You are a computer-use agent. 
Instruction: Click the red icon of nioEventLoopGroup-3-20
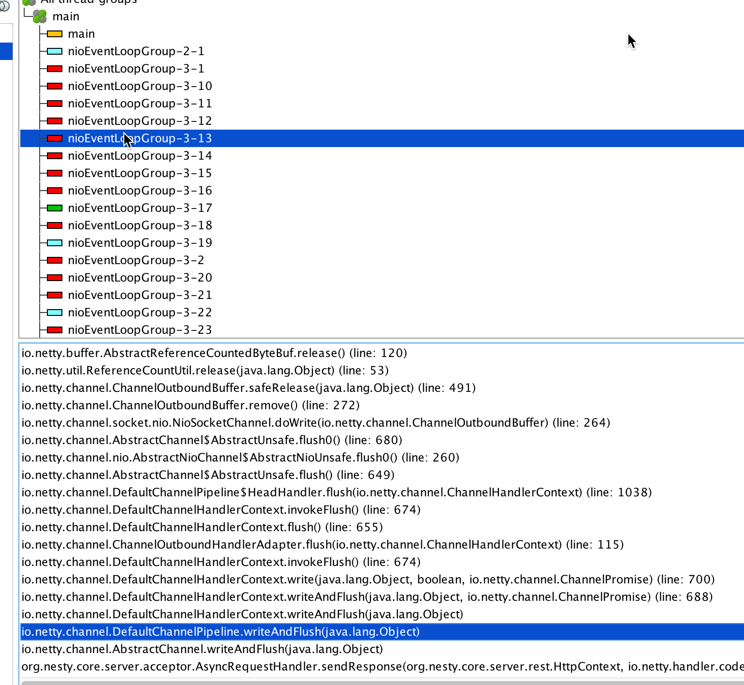coord(55,278)
